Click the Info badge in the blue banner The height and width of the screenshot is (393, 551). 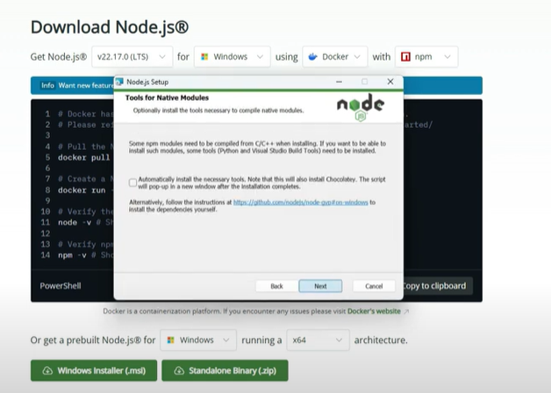tap(47, 85)
